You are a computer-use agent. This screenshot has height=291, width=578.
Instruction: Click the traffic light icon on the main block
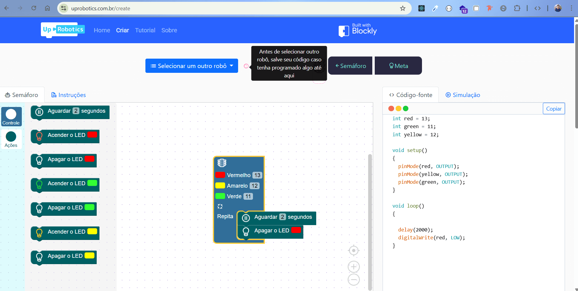point(222,163)
